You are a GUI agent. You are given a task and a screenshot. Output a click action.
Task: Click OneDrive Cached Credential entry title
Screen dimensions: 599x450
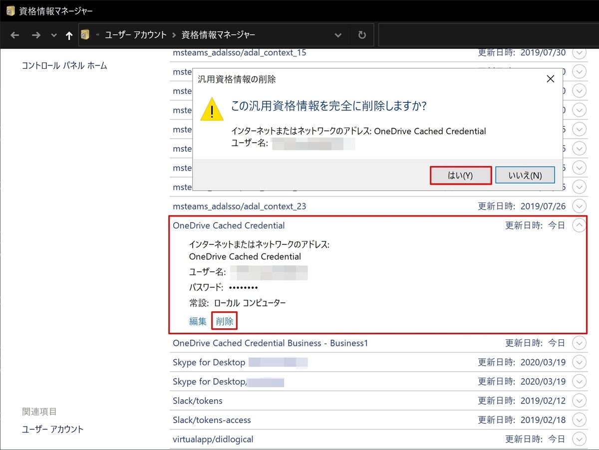pyautogui.click(x=229, y=225)
